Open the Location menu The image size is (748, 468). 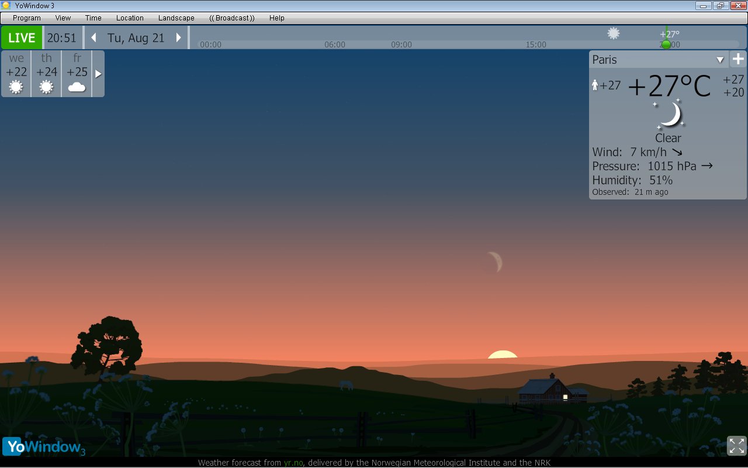click(130, 18)
